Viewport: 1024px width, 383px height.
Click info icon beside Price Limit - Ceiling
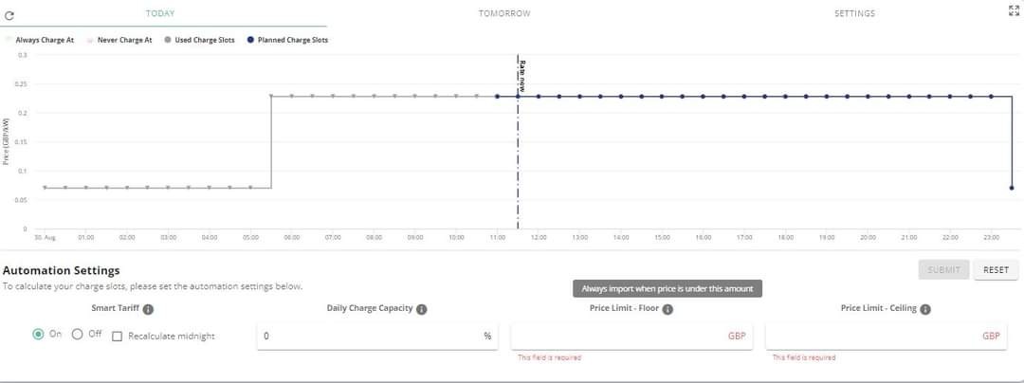coord(925,309)
